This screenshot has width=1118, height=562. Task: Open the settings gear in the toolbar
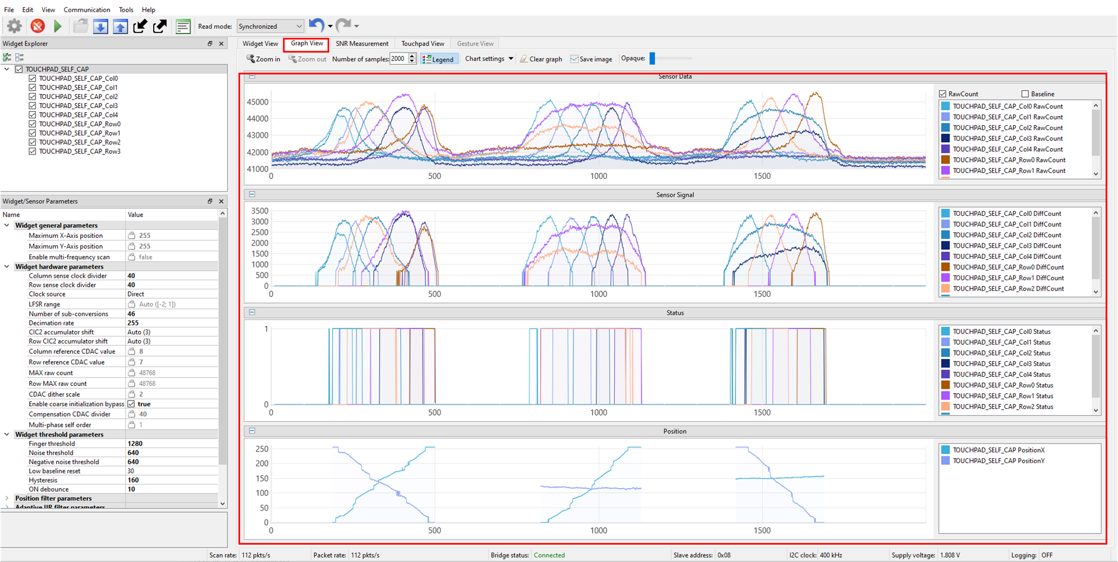point(14,26)
